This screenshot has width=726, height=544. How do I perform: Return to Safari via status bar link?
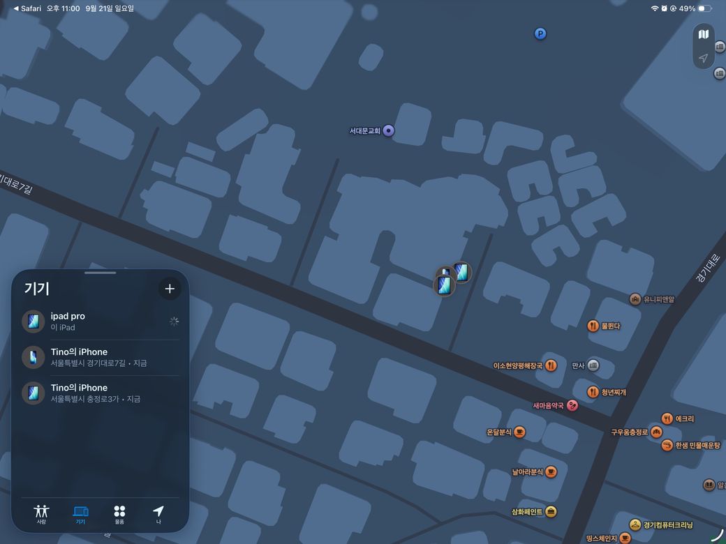(27, 8)
